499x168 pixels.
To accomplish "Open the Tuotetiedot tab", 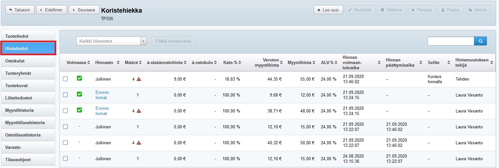I will point(28,36).
